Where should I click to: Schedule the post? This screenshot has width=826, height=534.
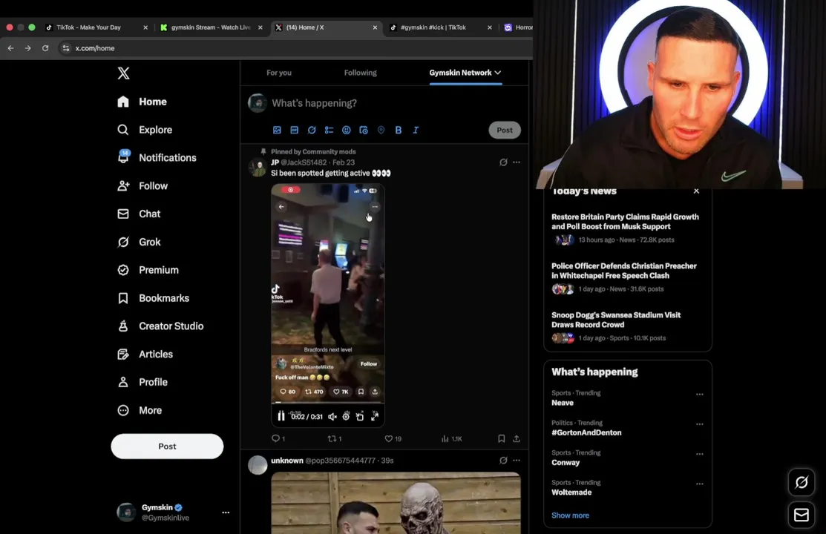coord(364,130)
